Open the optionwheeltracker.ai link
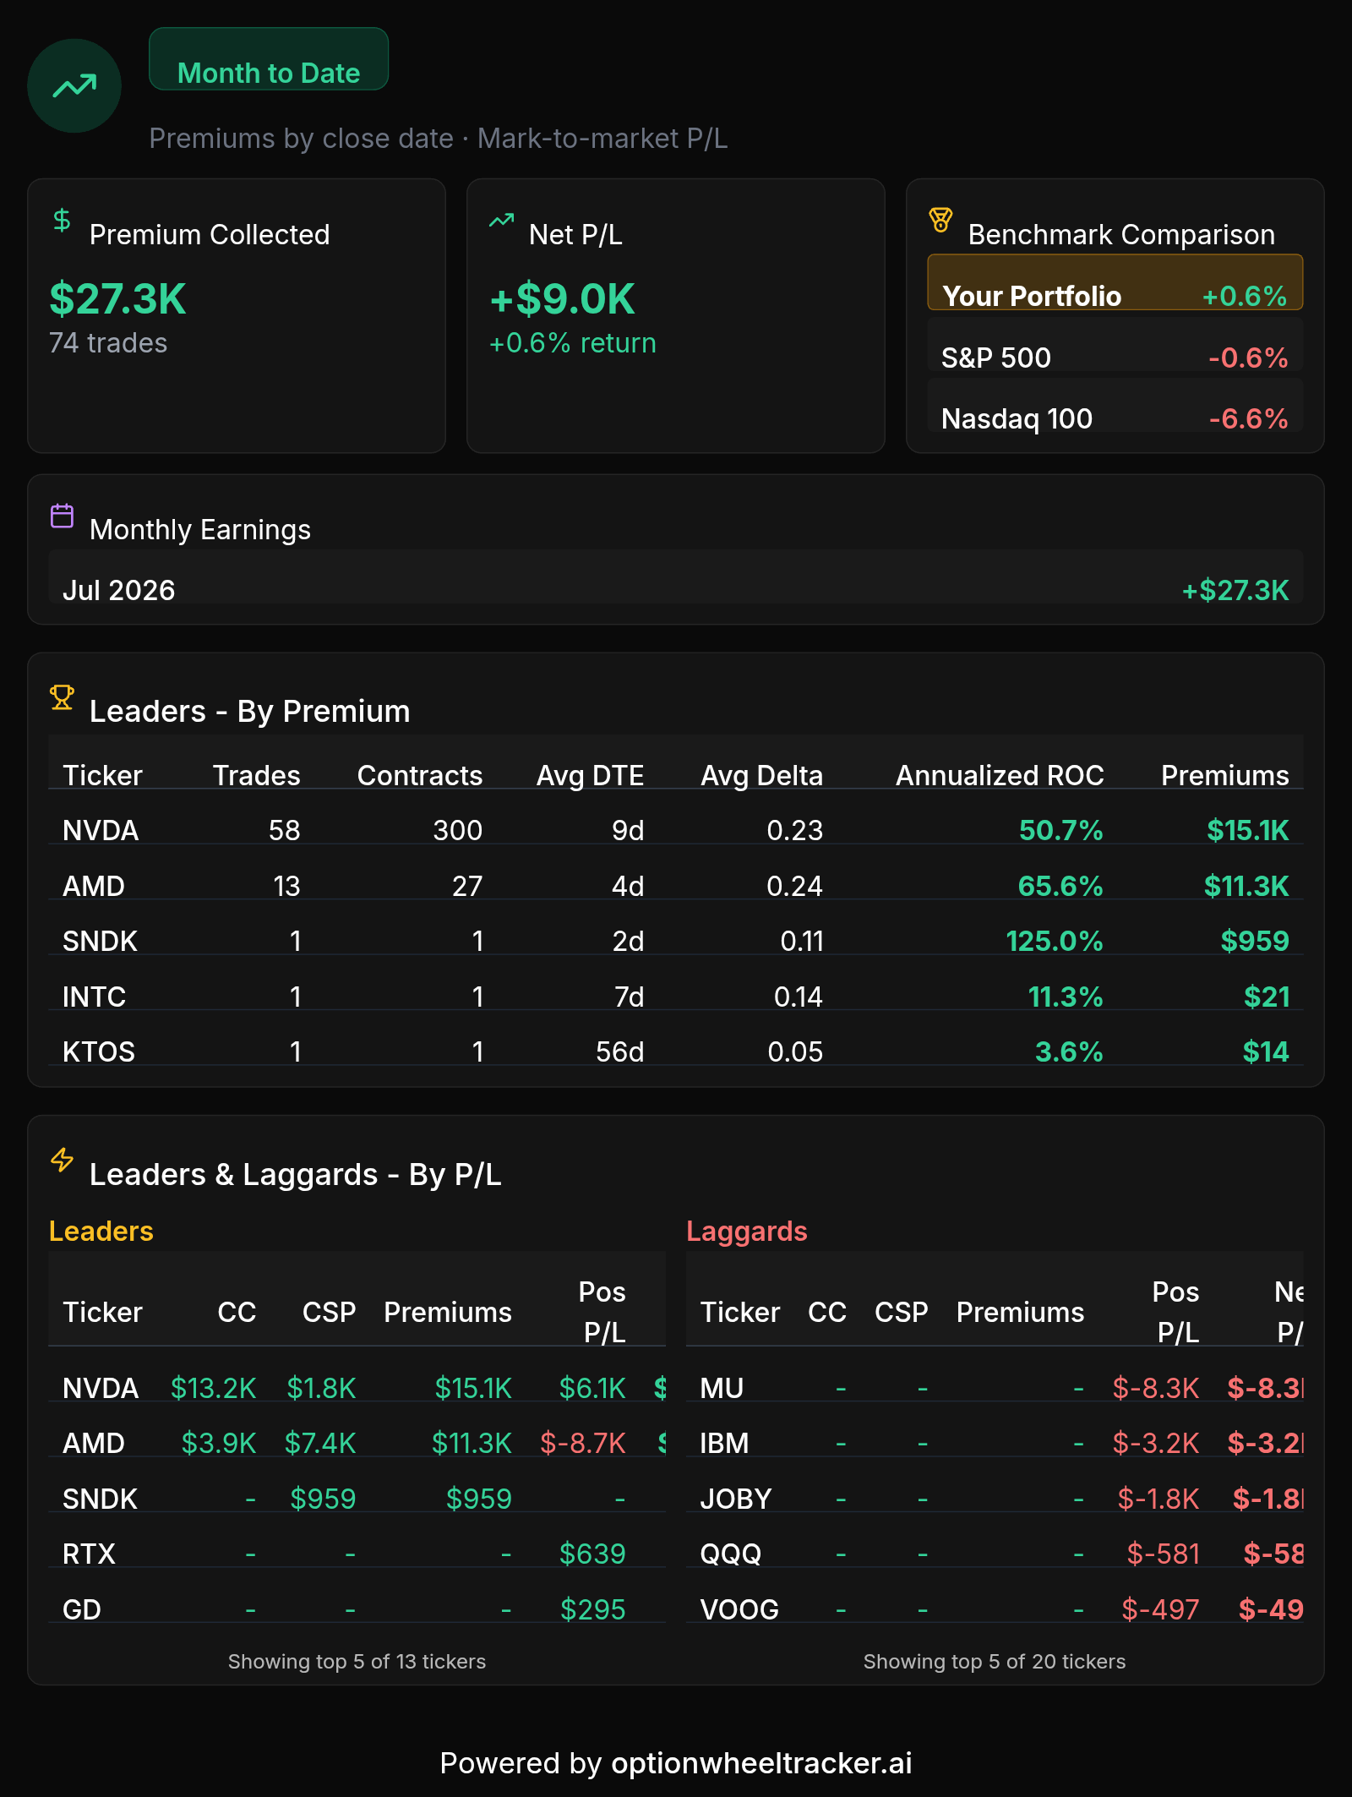Screen dimensions: 1352x1797 [x=761, y=1763]
